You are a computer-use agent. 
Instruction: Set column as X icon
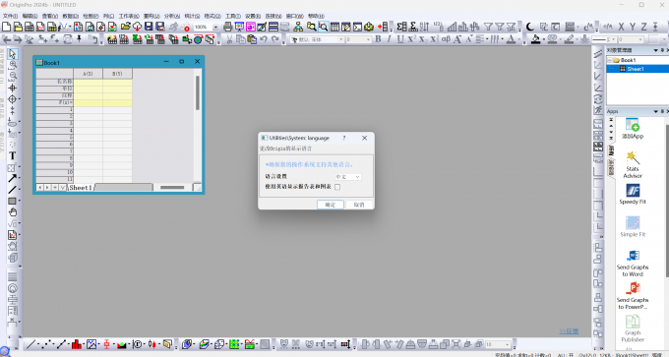pos(621,27)
